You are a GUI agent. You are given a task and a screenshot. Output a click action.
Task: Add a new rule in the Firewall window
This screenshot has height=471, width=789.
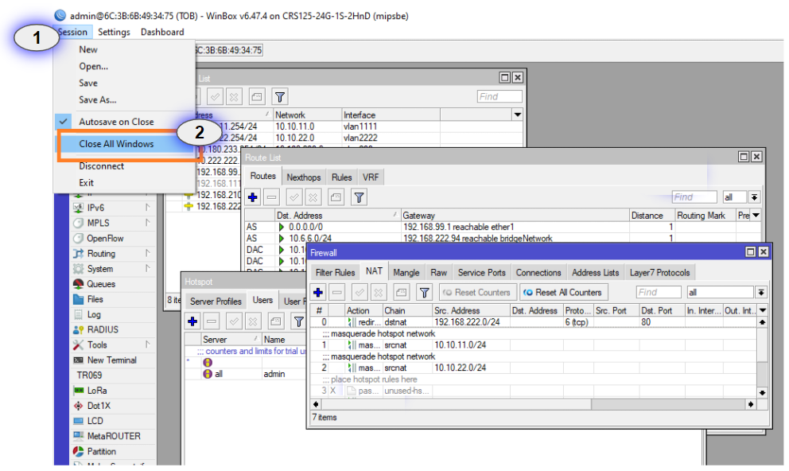pos(318,292)
